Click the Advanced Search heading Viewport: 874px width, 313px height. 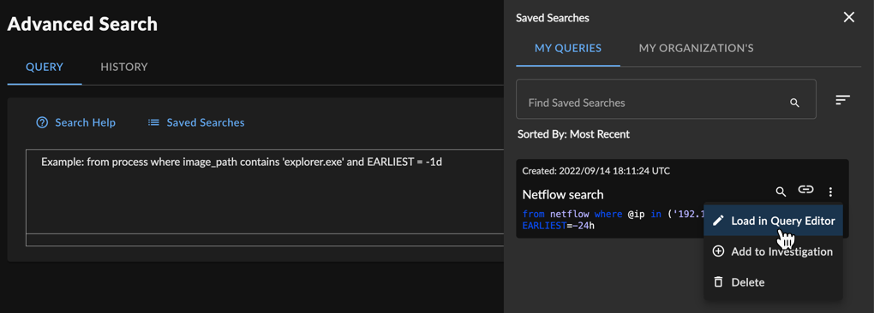click(82, 24)
